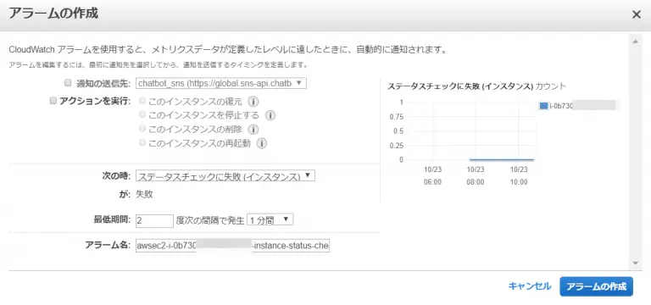Click the 10/23 10:00 chart axis label
This screenshot has width=651, height=305.
(x=519, y=176)
